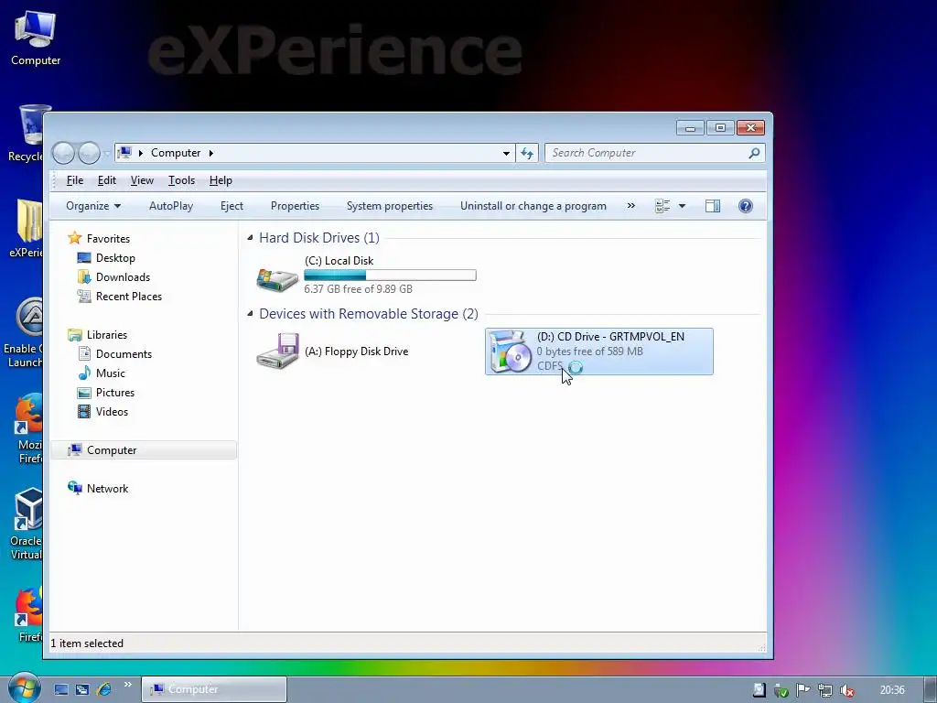Viewport: 937px width, 703px height.
Task: Open the Music library
Action: point(110,373)
